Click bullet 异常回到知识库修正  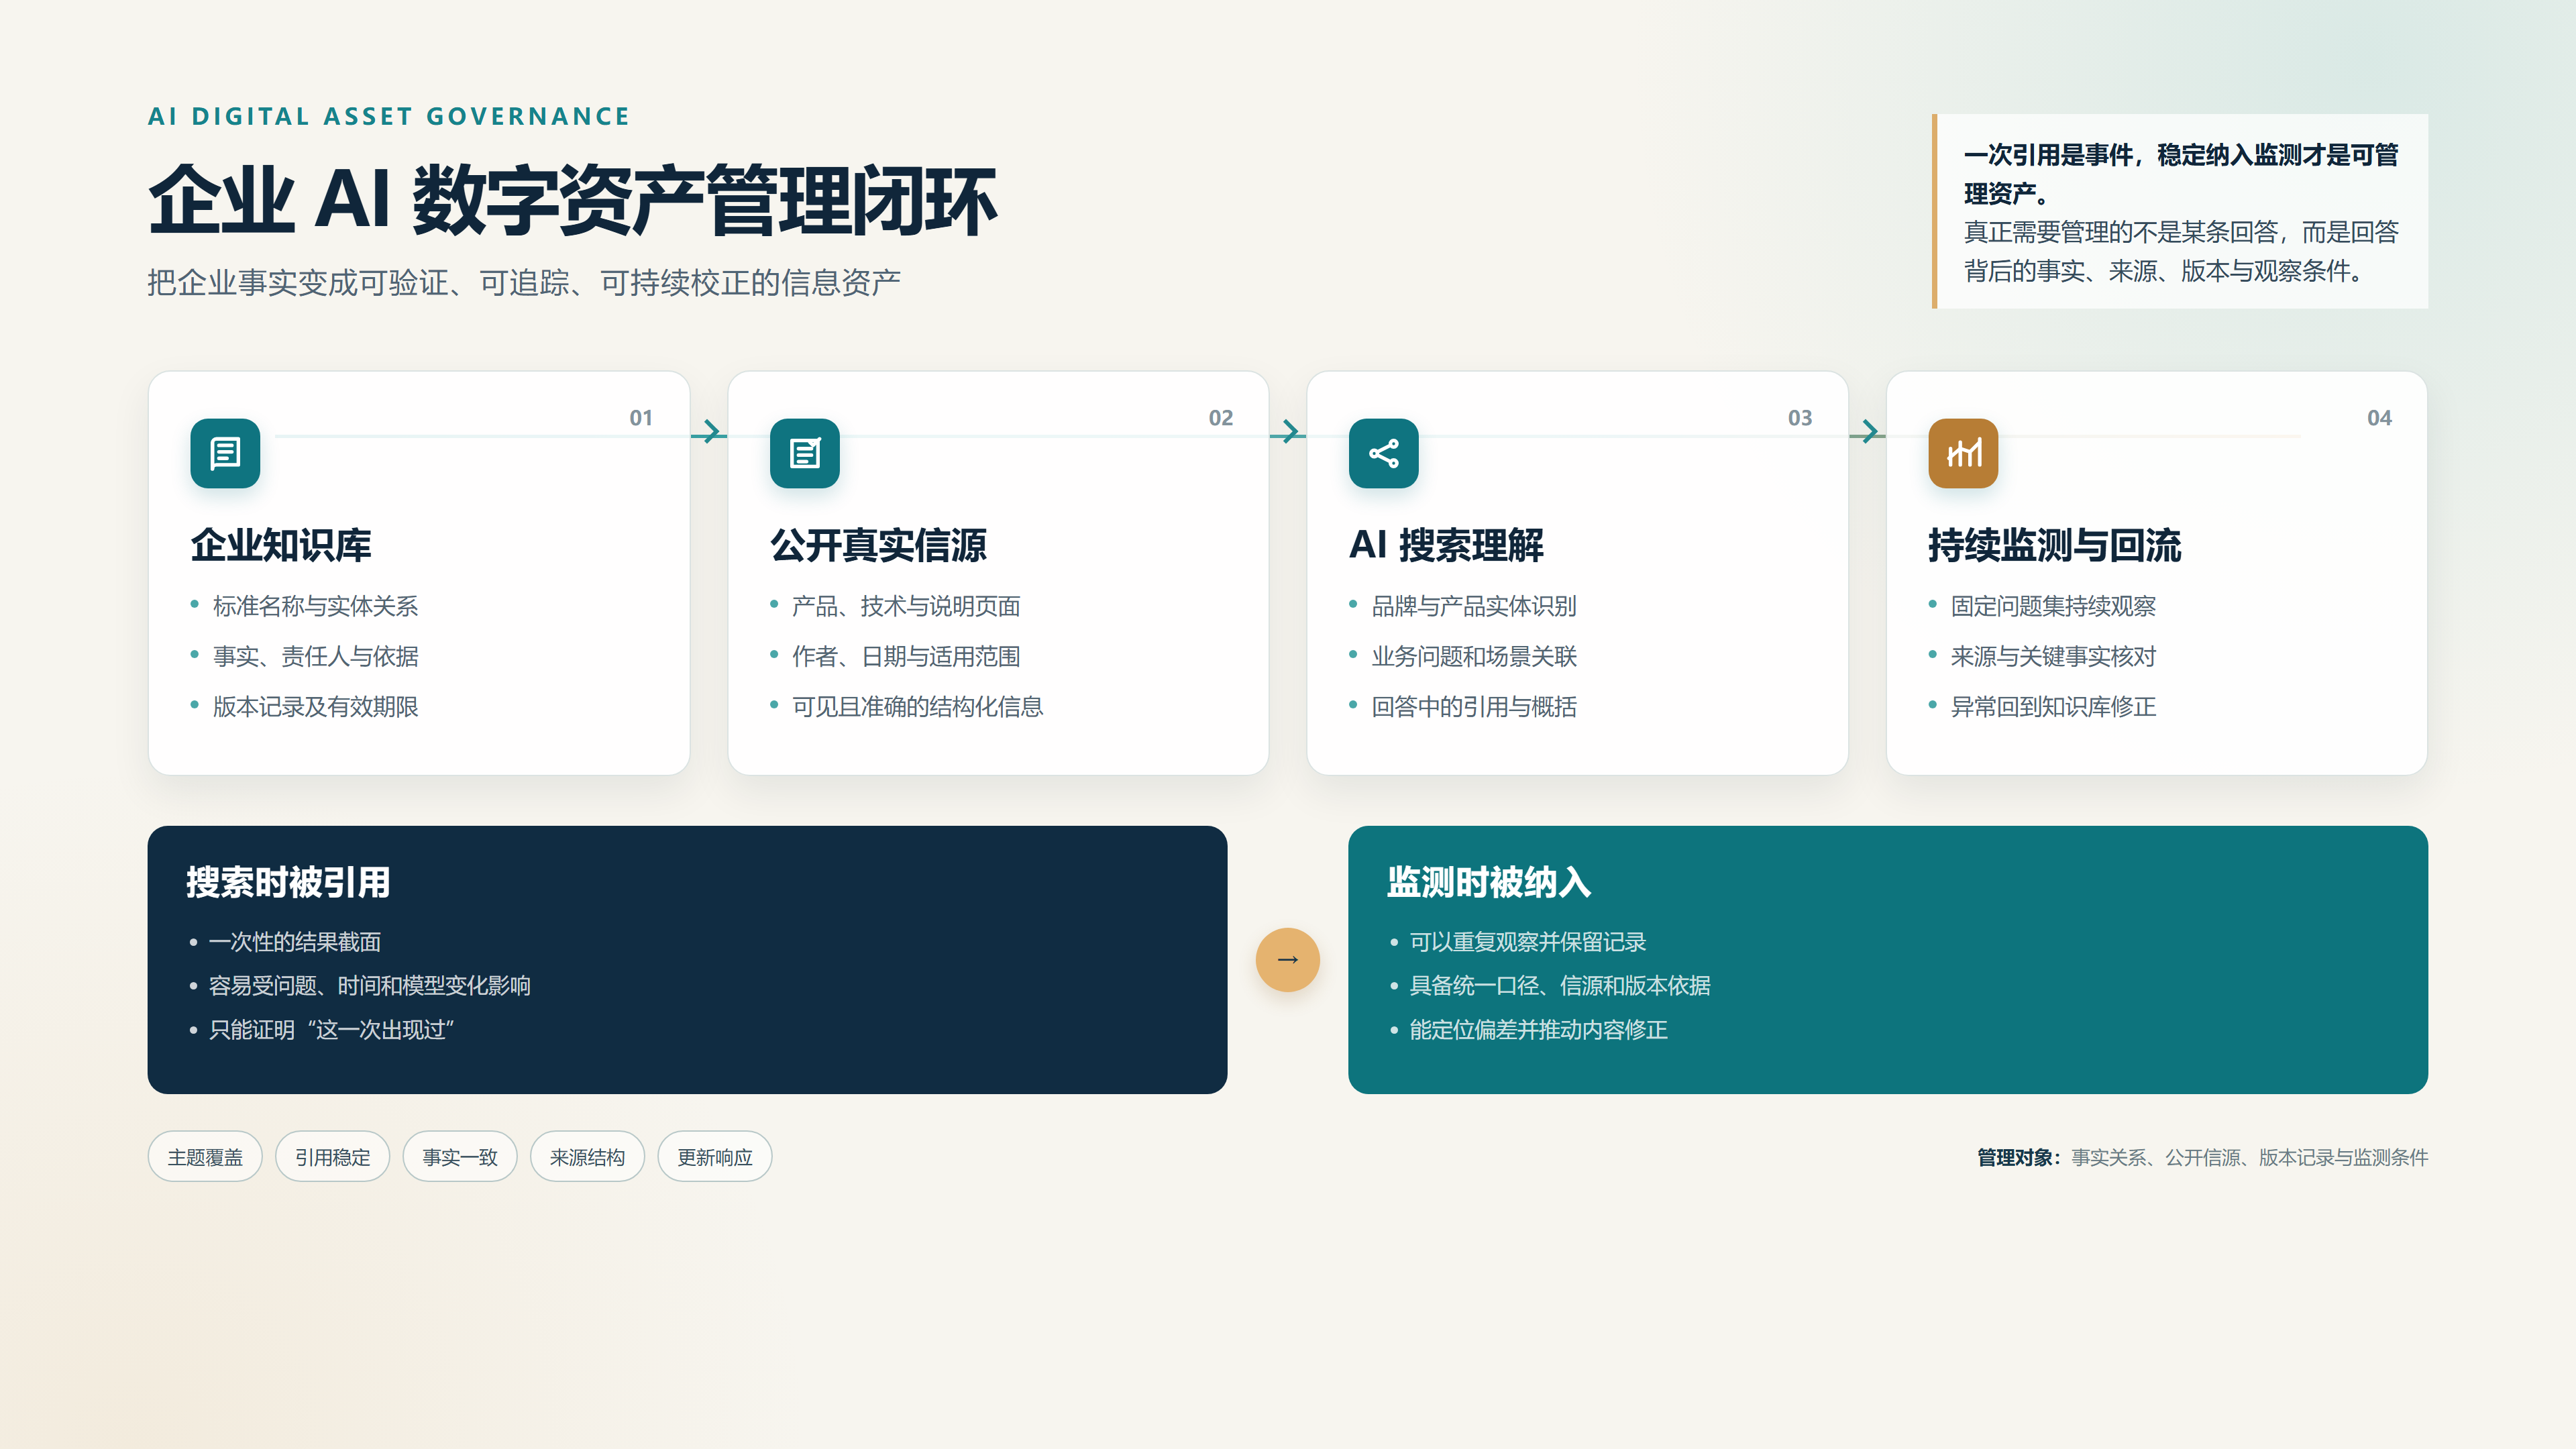point(2053,707)
